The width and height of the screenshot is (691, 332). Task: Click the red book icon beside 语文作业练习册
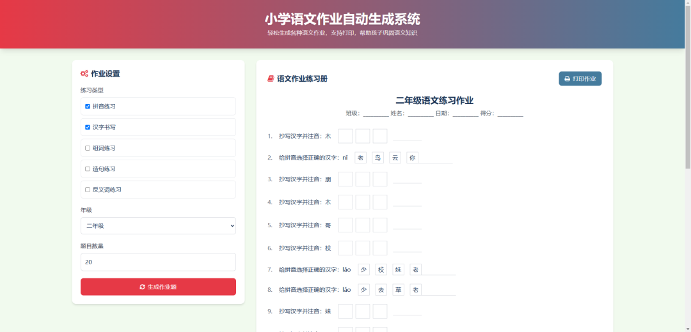tap(271, 79)
